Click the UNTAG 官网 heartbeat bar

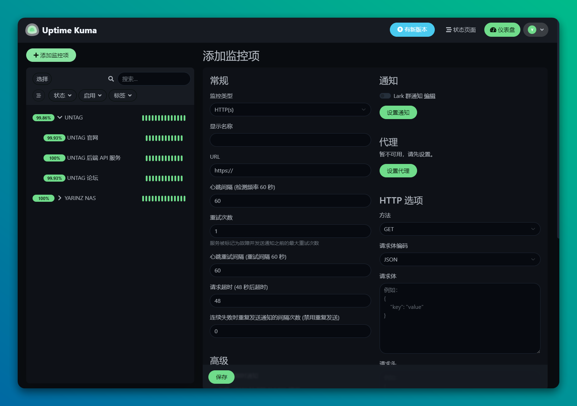point(164,138)
